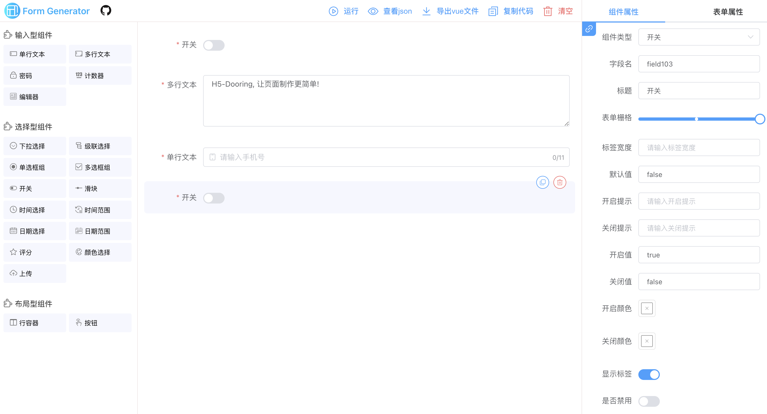Edit the 标题 input field
Image resolution: width=767 pixels, height=414 pixels.
coord(699,91)
